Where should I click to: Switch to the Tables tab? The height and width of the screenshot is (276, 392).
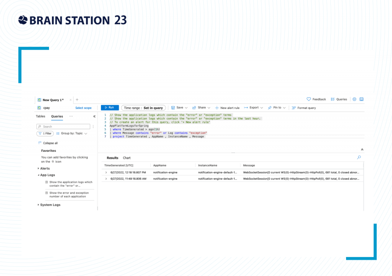point(41,116)
